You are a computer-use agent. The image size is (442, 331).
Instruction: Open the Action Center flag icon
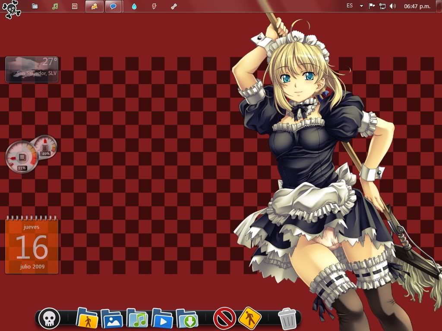372,6
